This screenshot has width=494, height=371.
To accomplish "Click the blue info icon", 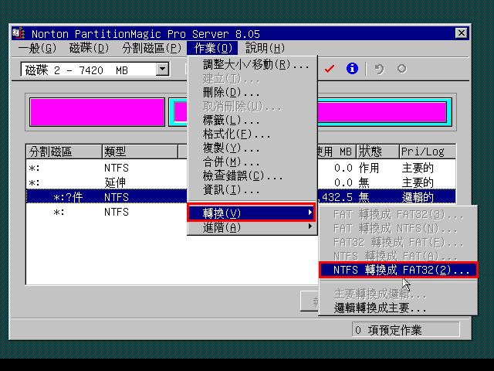I will [x=352, y=69].
